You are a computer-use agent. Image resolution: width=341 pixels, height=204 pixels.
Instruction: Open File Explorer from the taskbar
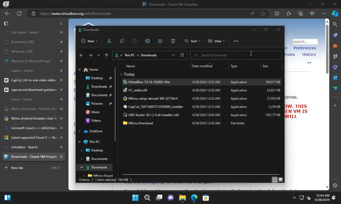pos(182,198)
